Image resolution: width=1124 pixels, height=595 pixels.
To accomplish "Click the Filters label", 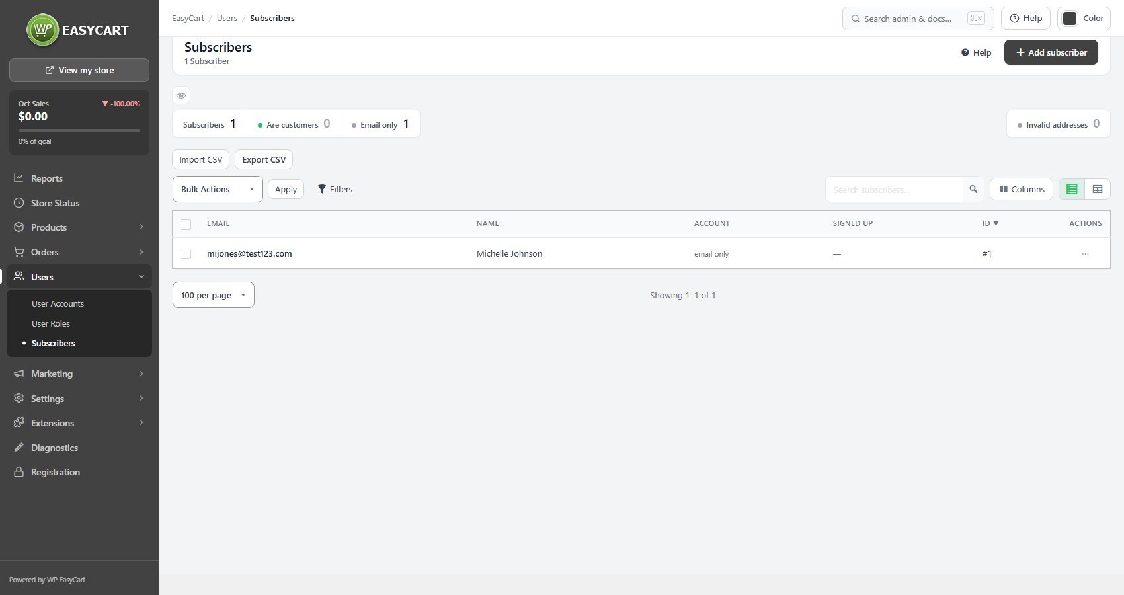I will tap(341, 189).
